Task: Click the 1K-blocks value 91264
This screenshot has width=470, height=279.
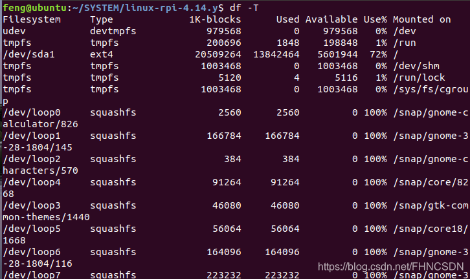Action: [227, 182]
